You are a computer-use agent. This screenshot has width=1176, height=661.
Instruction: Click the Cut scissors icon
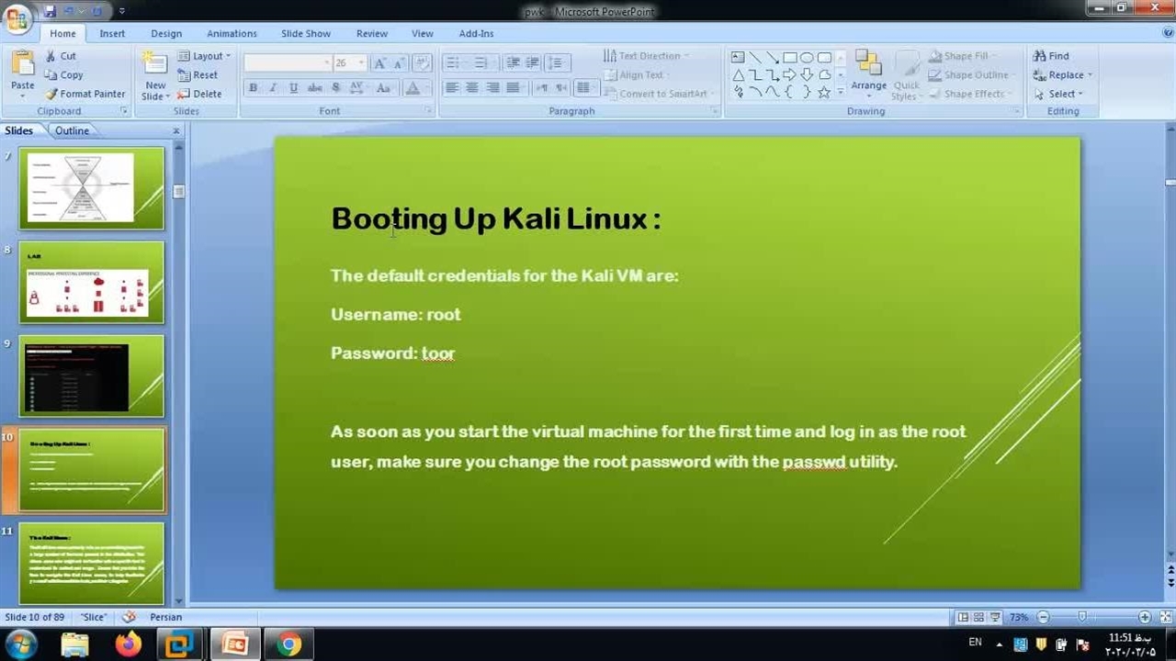(51, 56)
